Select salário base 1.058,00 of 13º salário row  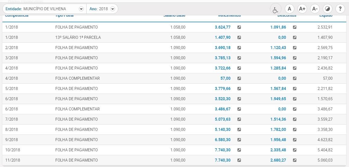coord(178,38)
